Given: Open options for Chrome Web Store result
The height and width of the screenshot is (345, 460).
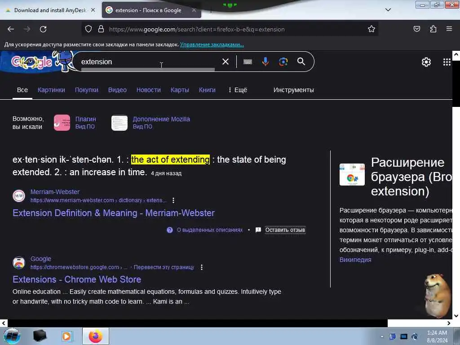Looking at the screenshot, I should tap(202, 267).
